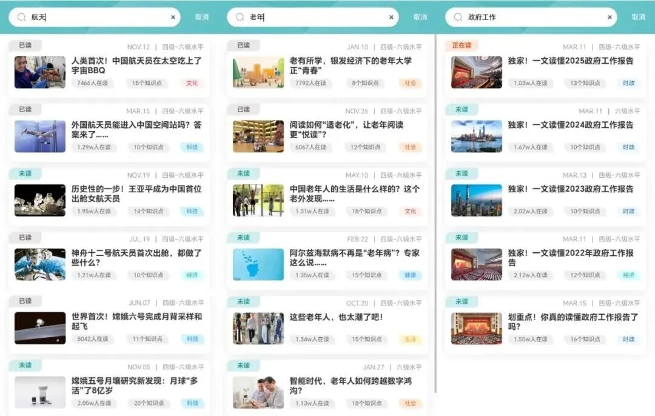The image size is (655, 416).
Task: Click 科技 tag on 外国航天员 card
Action: coord(192,147)
